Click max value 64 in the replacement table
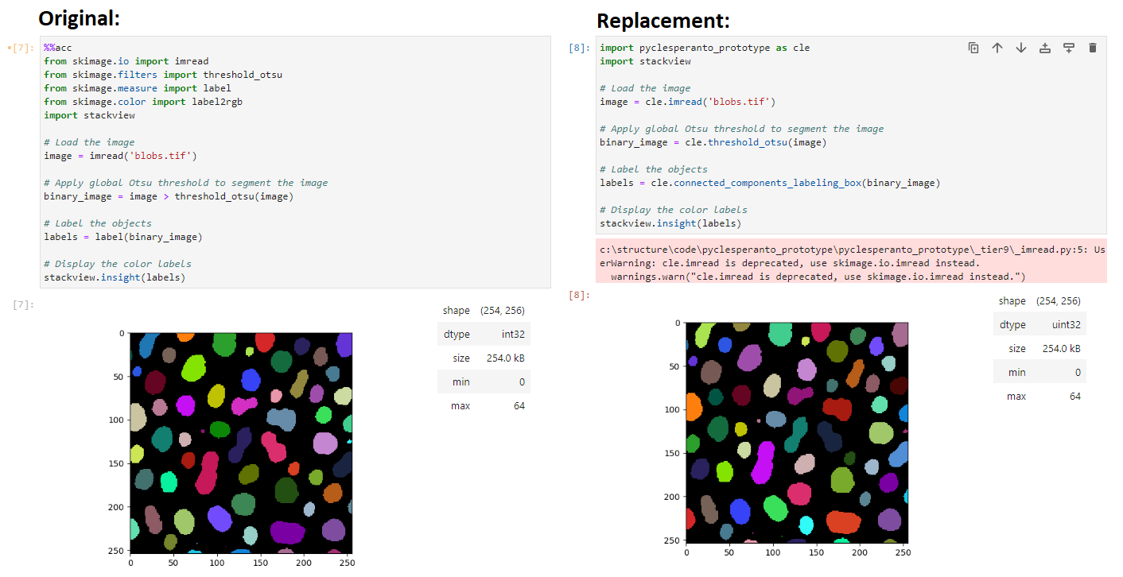The width and height of the screenshot is (1123, 577). pos(1075,397)
